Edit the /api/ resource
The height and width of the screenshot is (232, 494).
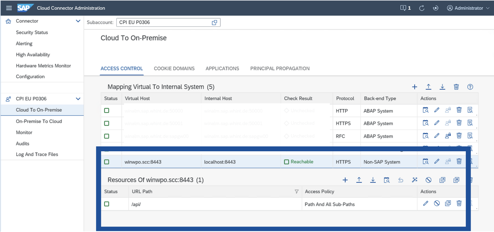click(x=426, y=203)
